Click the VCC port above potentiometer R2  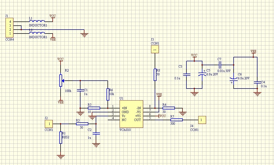click(61, 60)
